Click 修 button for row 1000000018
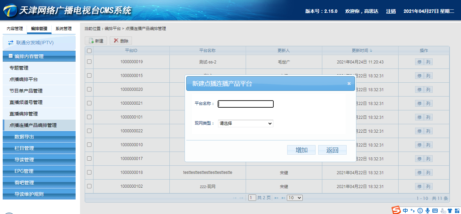 click(419, 172)
